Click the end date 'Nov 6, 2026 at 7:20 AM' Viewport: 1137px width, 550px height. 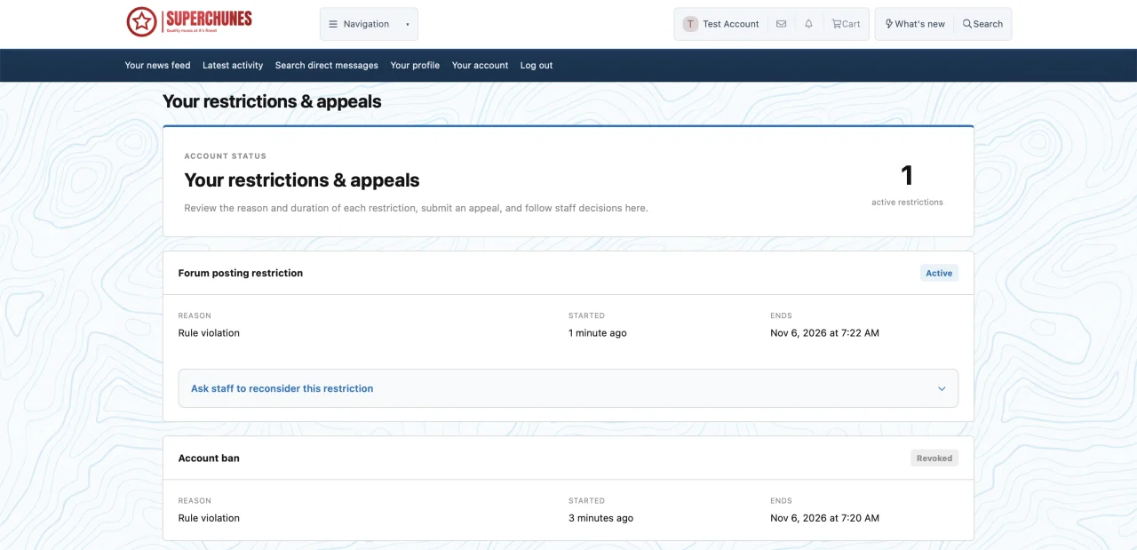pos(824,518)
